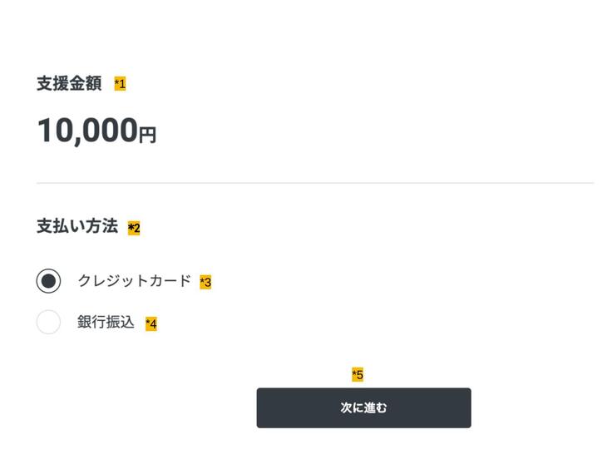Click the クレジットカード option label text
Viewport: 612px width, 459px height.
pyautogui.click(x=134, y=281)
